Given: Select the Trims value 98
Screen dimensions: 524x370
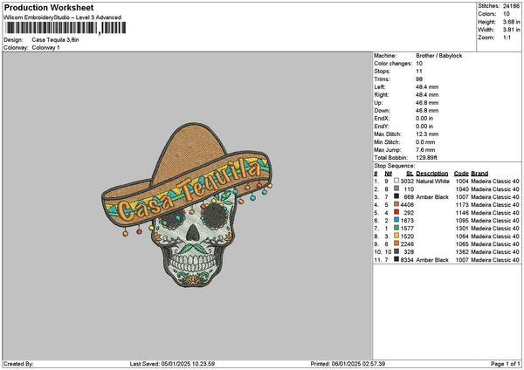Looking at the screenshot, I should coord(419,79).
